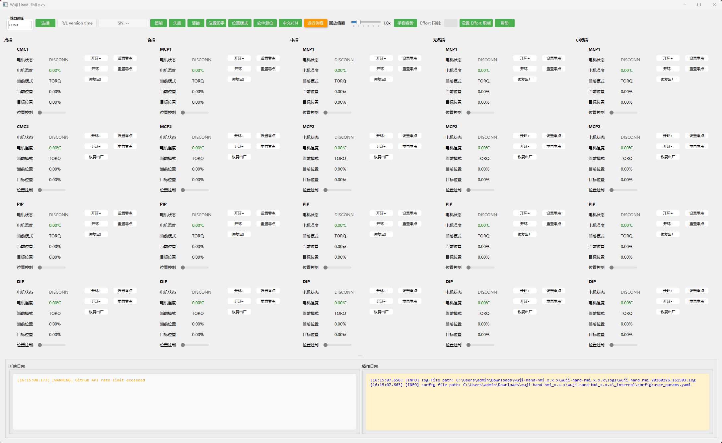722x443 pixels.
Task: Click the 失能 disable button
Action: tap(177, 23)
